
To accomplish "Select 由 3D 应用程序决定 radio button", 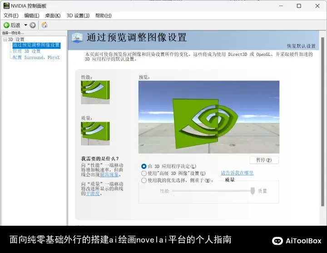I will coord(144,166).
